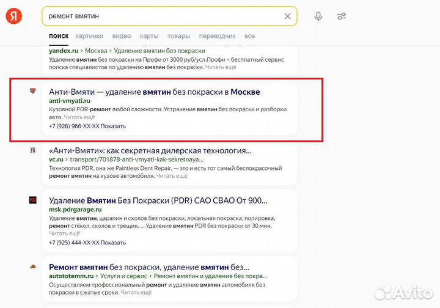Open search settings sliders icon
The width and height of the screenshot is (440, 308).
pos(342,16)
